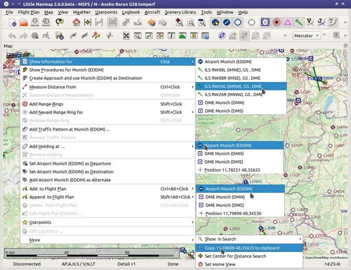Open a flight plan with the orange folder icon
The image size is (351, 270).
(24, 23)
